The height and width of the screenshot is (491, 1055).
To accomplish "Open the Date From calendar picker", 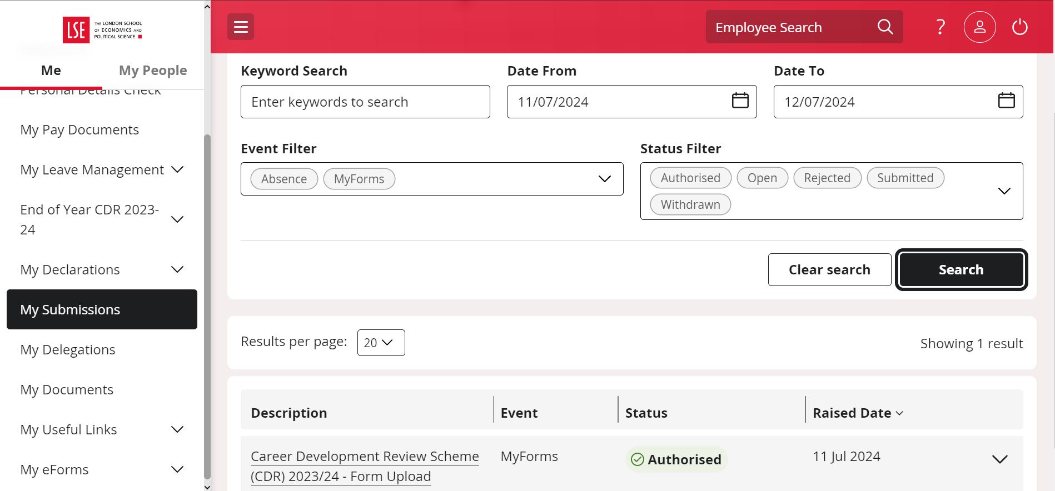I will coord(740,101).
